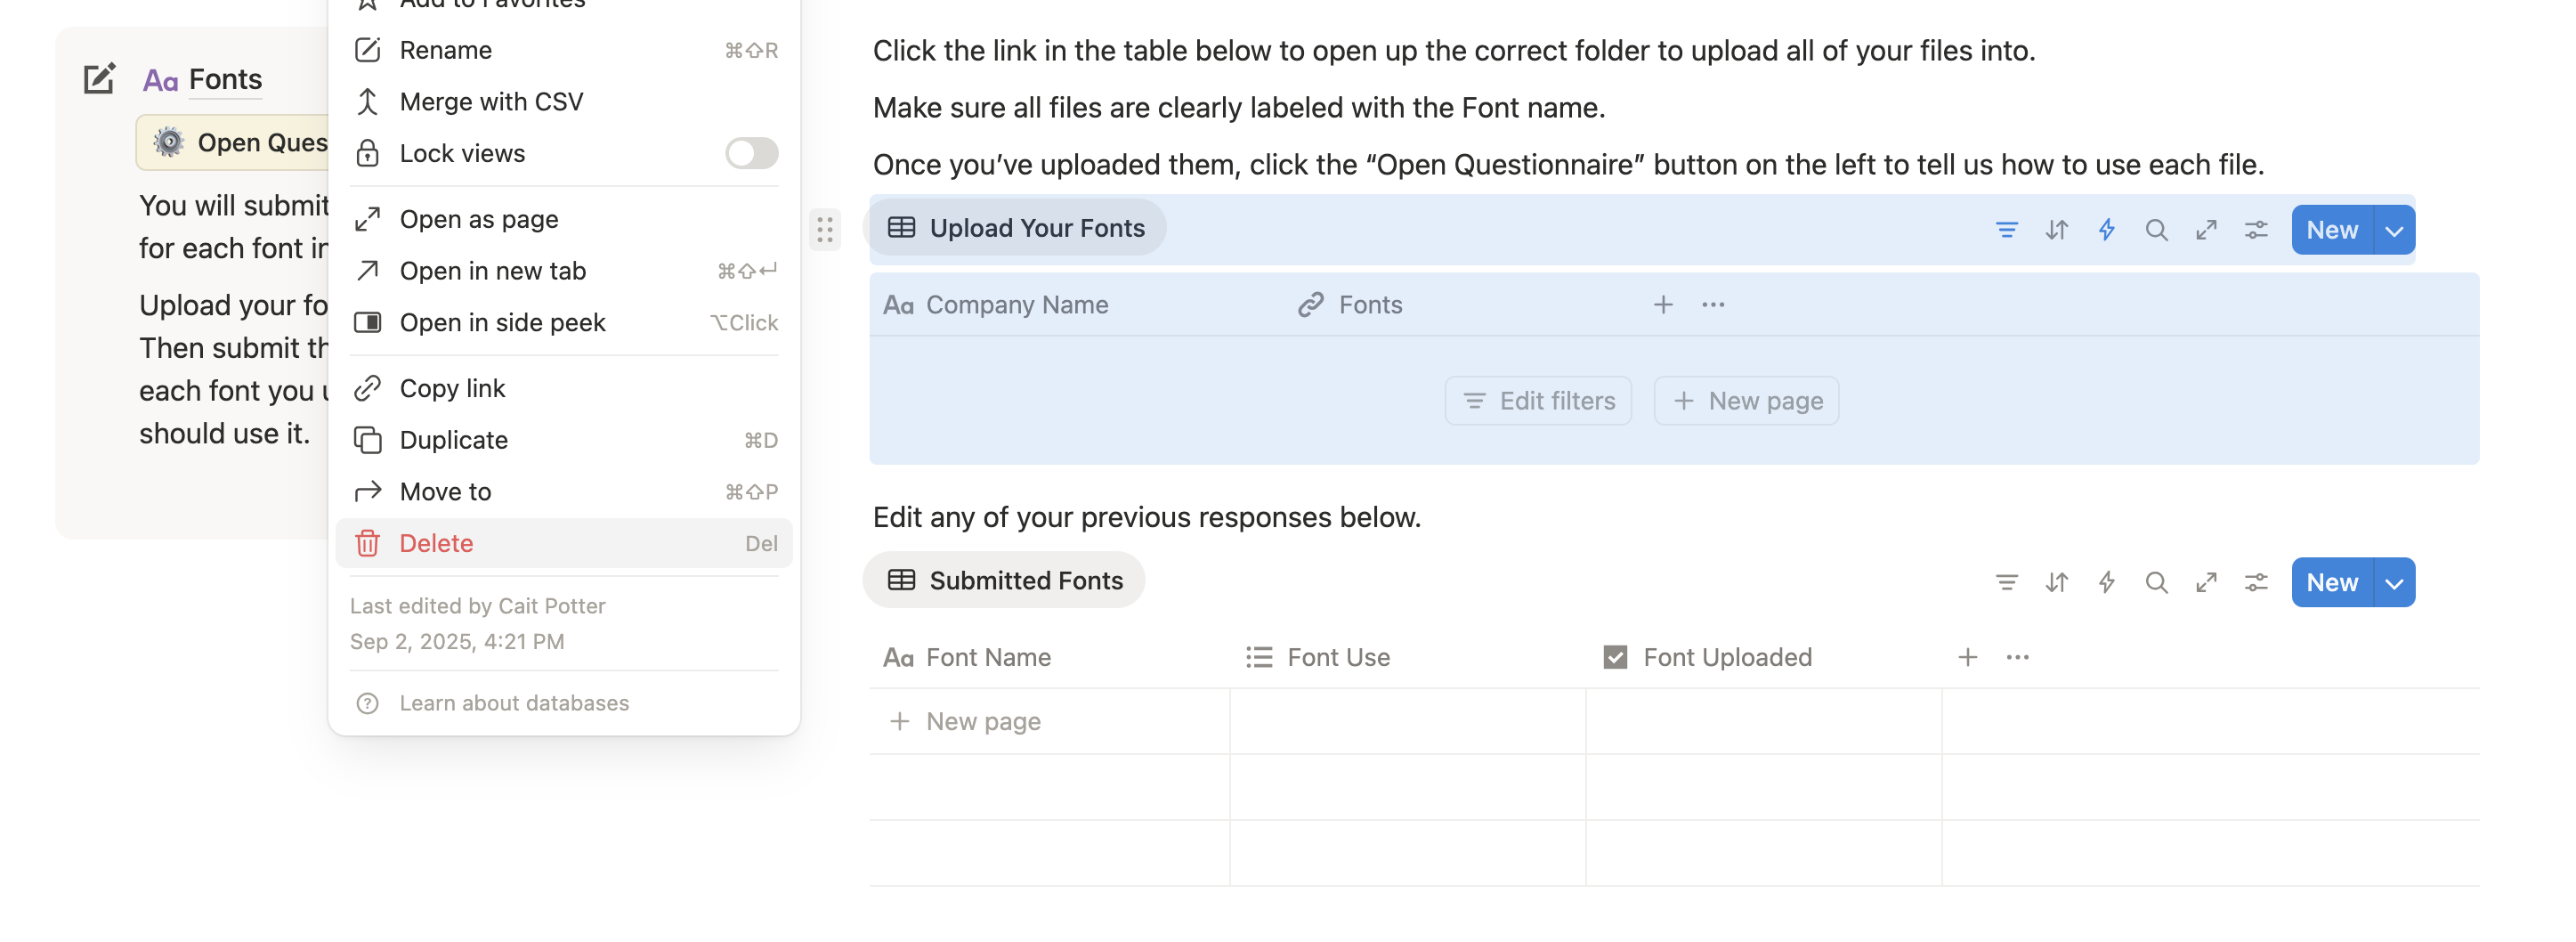Expand New button dropdown in Upload Your Fonts
This screenshot has height=942, width=2576.
coord(2394,230)
